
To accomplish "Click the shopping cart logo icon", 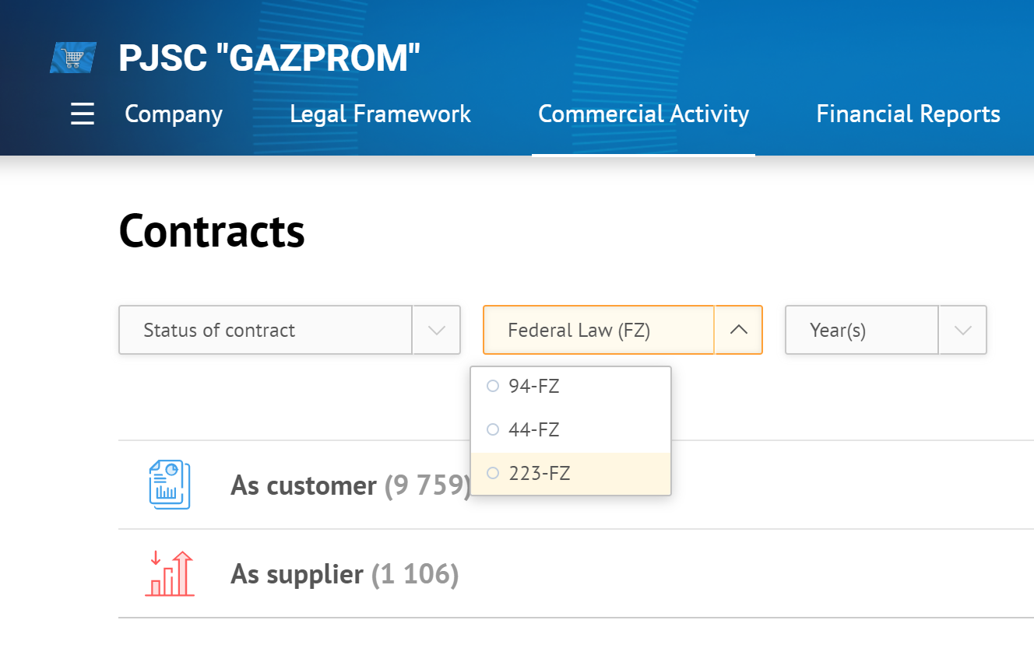I will tap(73, 58).
